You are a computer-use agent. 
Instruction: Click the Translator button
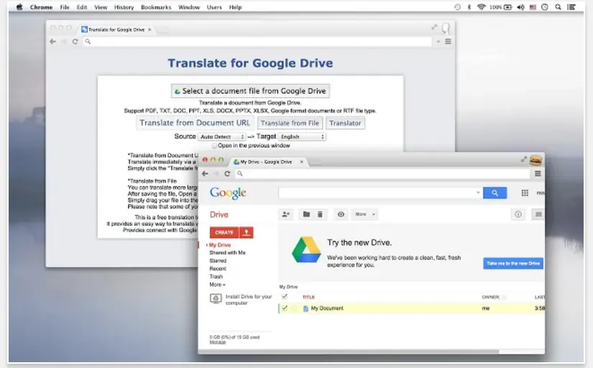(345, 123)
